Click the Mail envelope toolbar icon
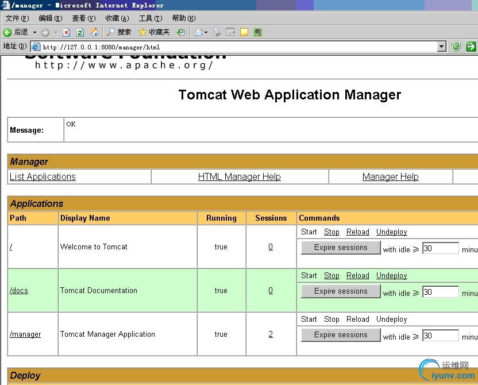Screen dimensions: 478x385 (198, 32)
